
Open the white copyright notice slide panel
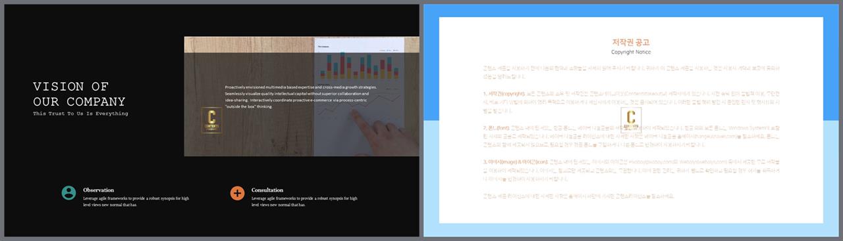[x=631, y=120]
